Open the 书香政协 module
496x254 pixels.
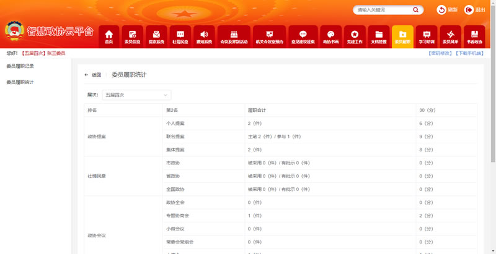click(474, 36)
